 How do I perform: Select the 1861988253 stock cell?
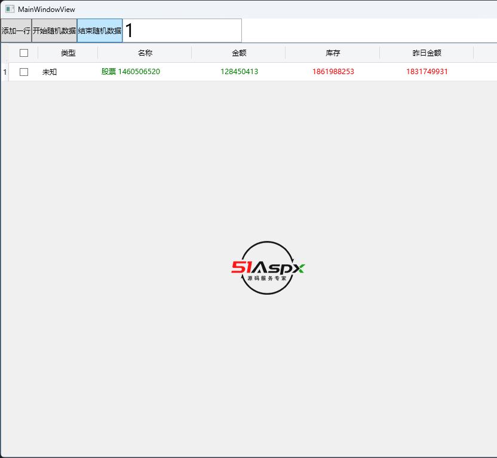click(333, 72)
